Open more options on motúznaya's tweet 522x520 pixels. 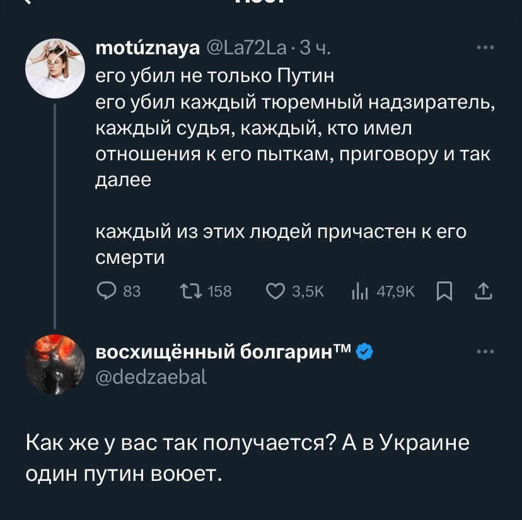tap(485, 47)
